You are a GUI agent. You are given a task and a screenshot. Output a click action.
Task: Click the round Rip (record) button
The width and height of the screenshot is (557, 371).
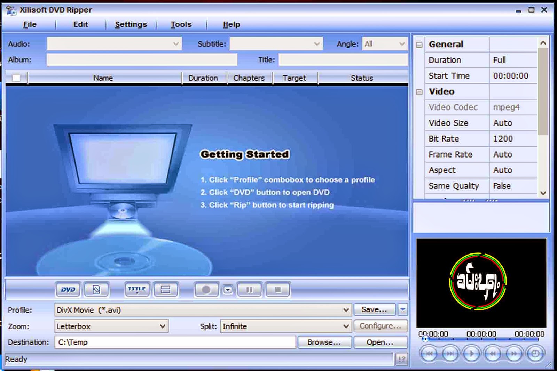point(206,289)
